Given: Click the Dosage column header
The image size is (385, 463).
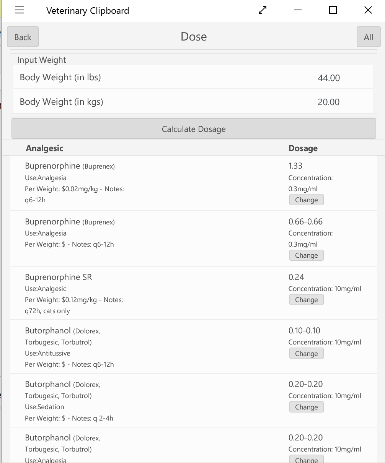Looking at the screenshot, I should click(303, 148).
